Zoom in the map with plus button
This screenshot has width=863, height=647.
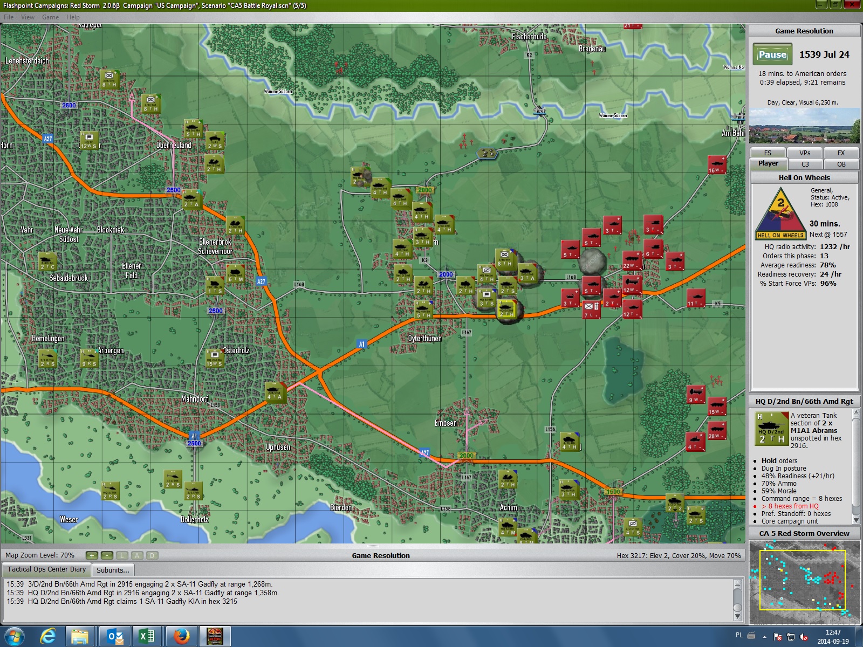(92, 555)
